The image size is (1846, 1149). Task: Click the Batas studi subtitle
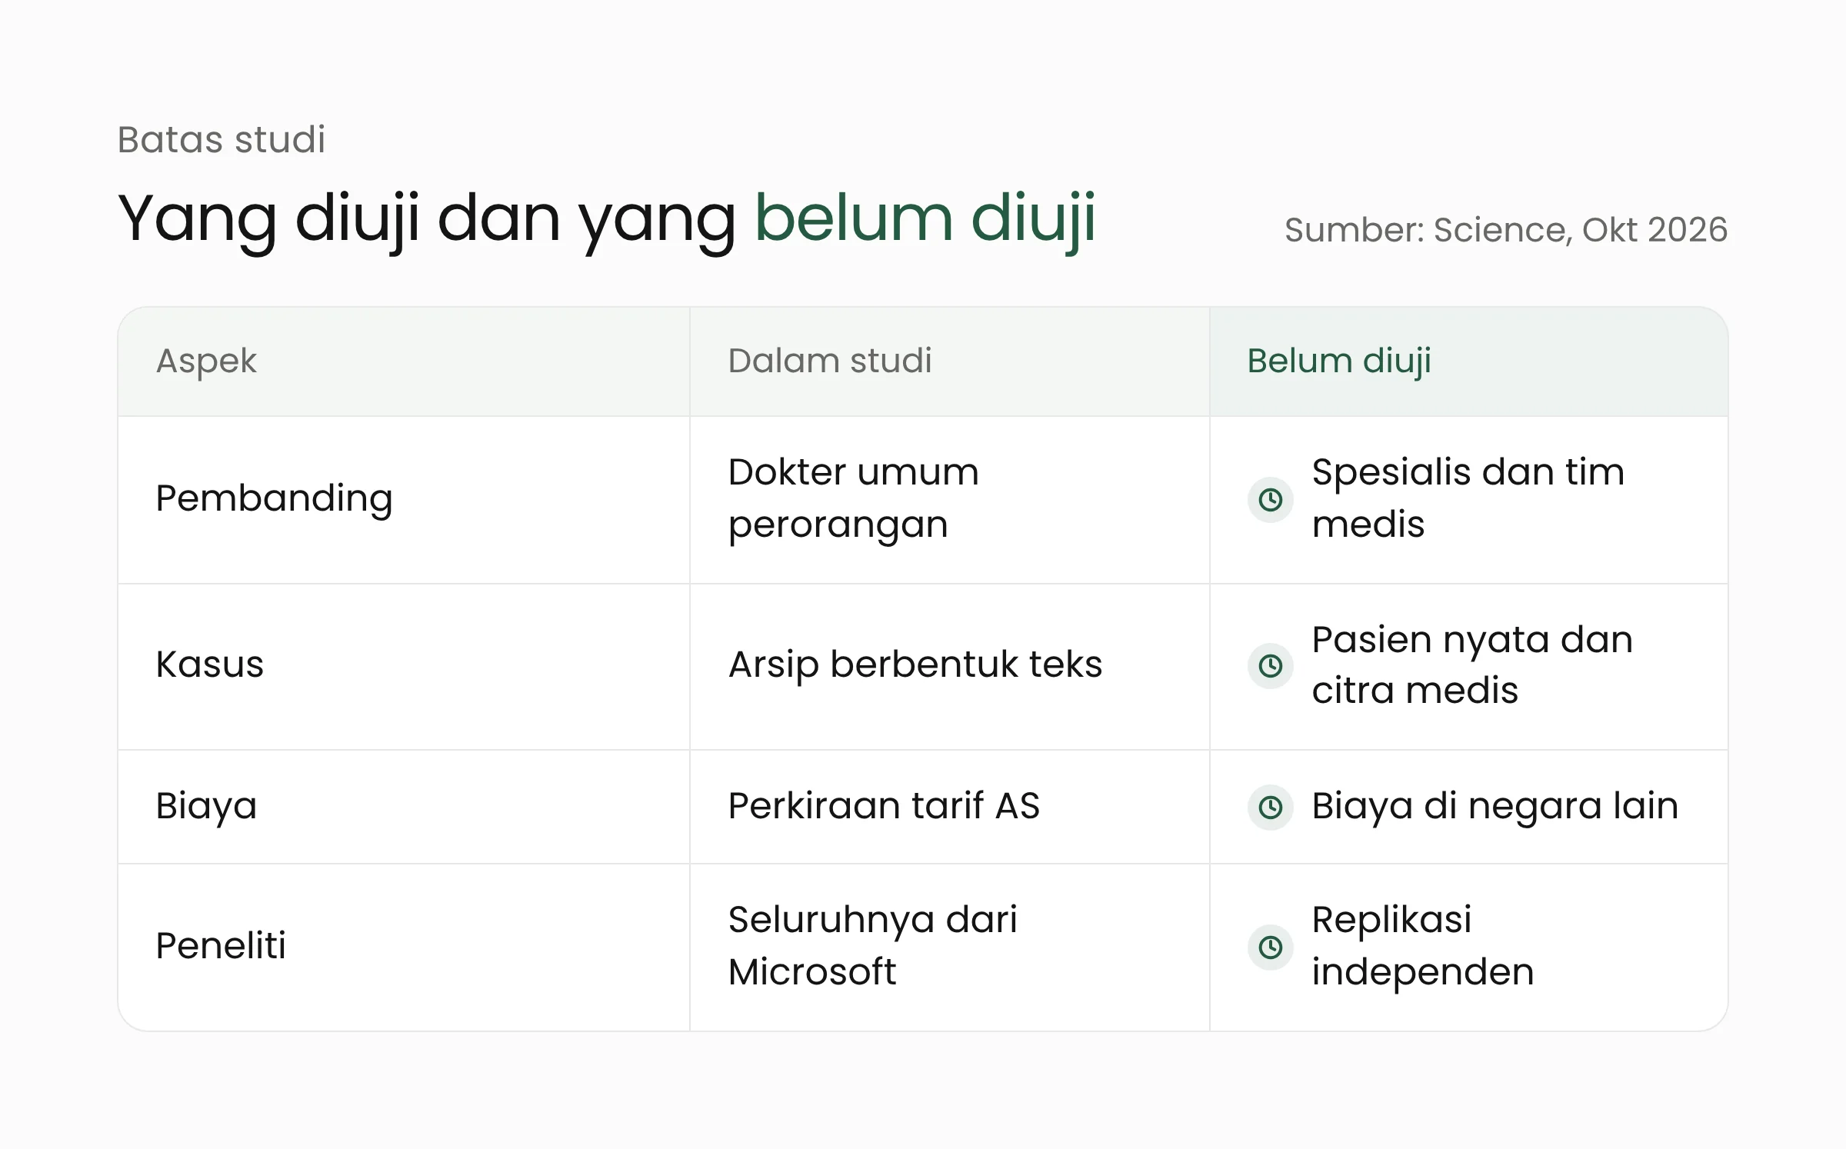pyautogui.click(x=222, y=140)
